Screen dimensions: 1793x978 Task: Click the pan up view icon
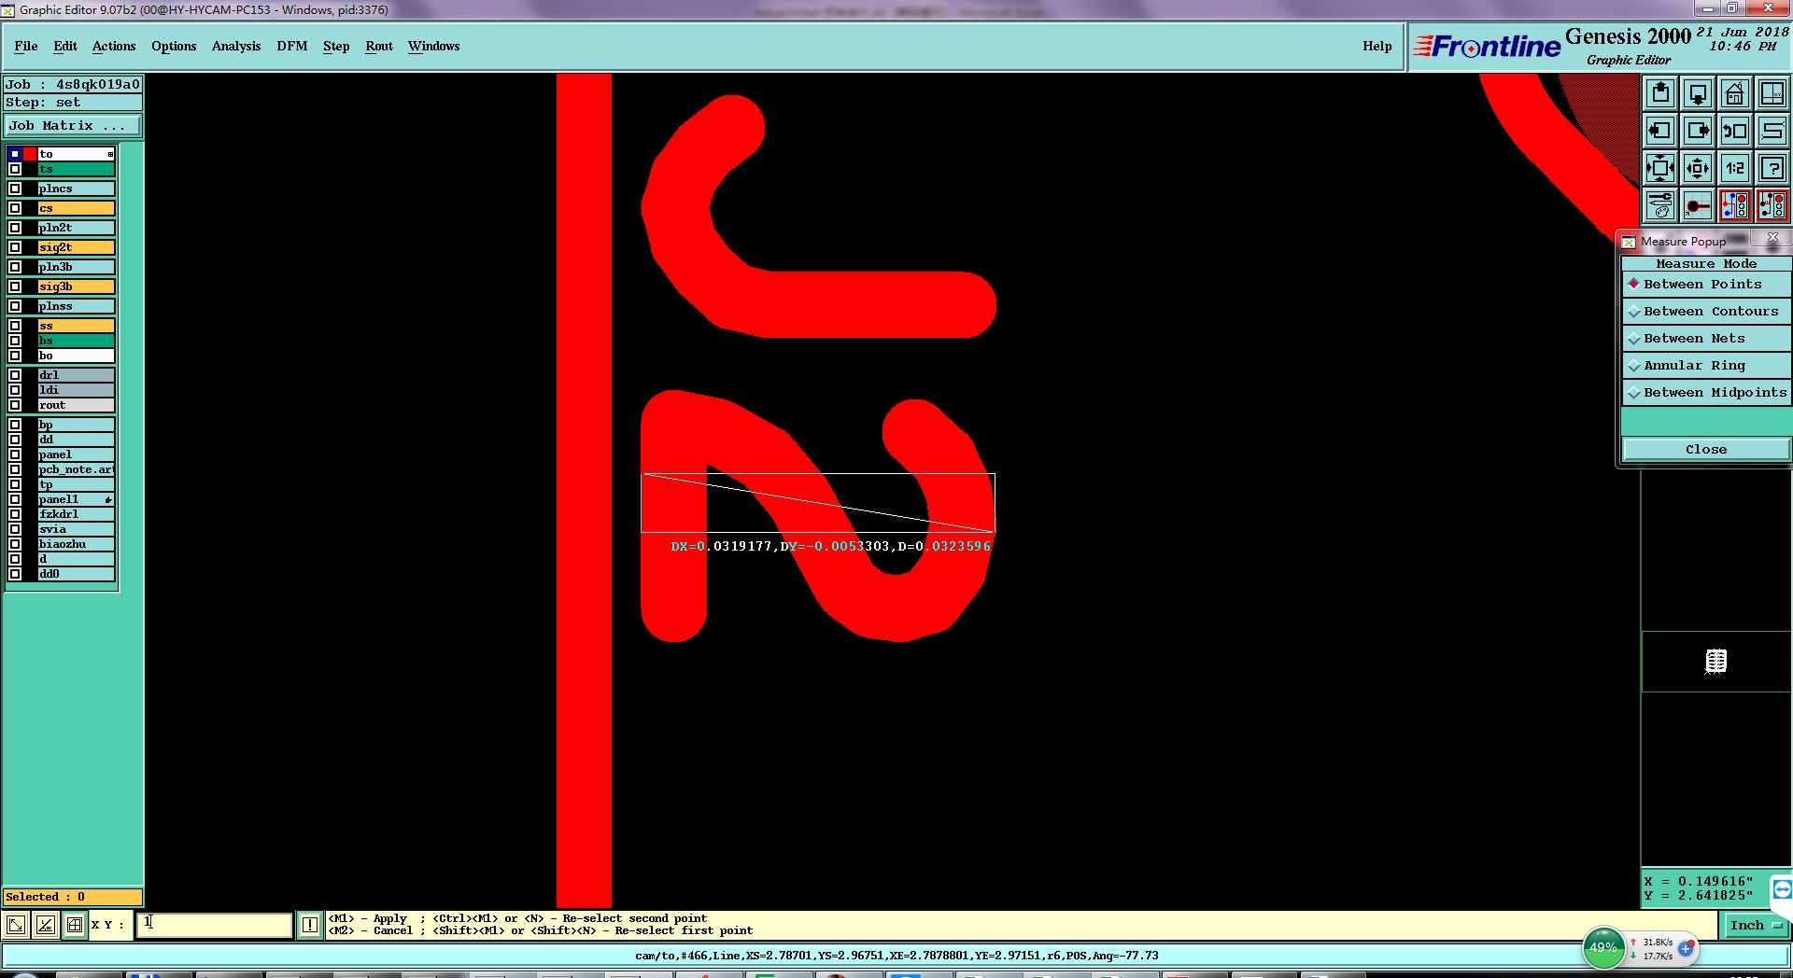pos(1660,93)
